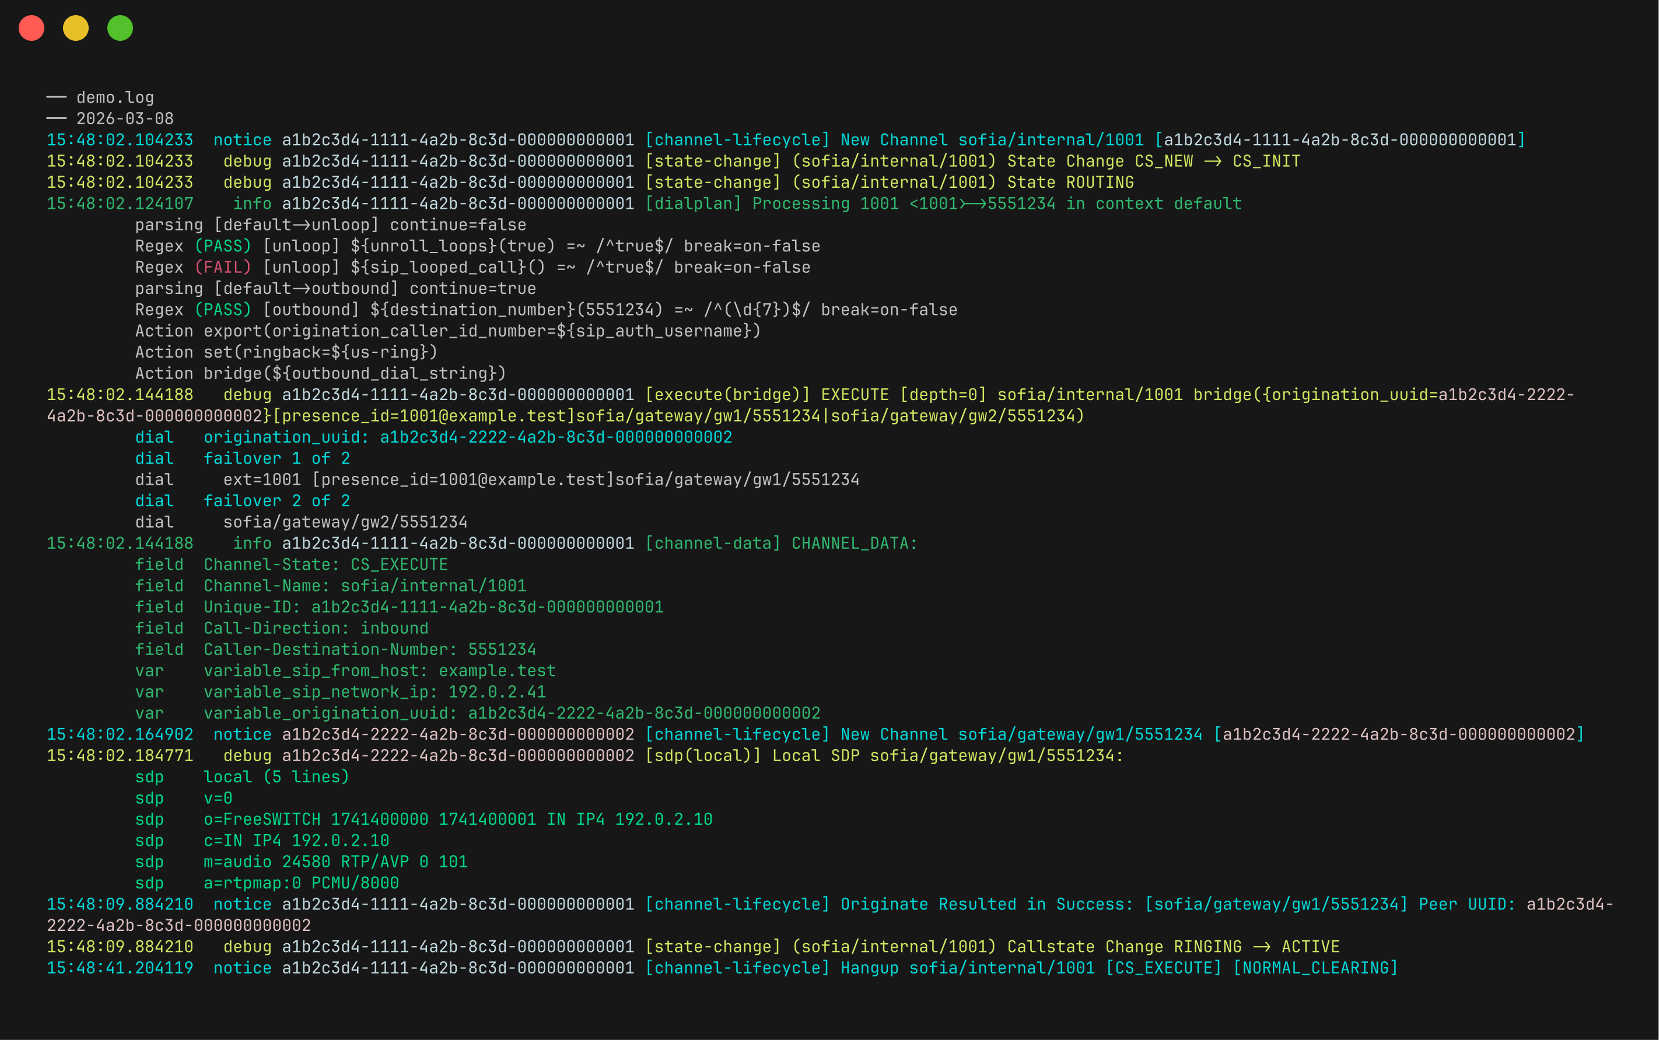Image resolution: width=1659 pixels, height=1040 pixels.
Task: Click the sdp v=0 line
Action: click(x=184, y=799)
